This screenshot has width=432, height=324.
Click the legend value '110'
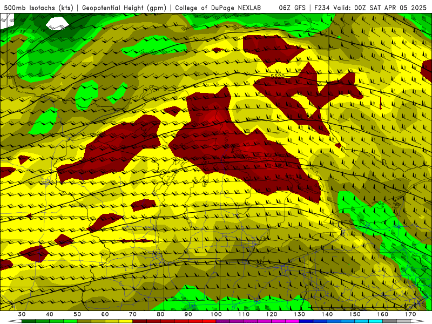244,314
